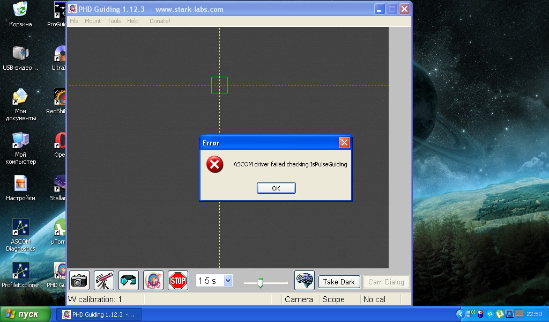Click OK in the Error dialog
Screen dimensions: 549x322
pos(276,188)
